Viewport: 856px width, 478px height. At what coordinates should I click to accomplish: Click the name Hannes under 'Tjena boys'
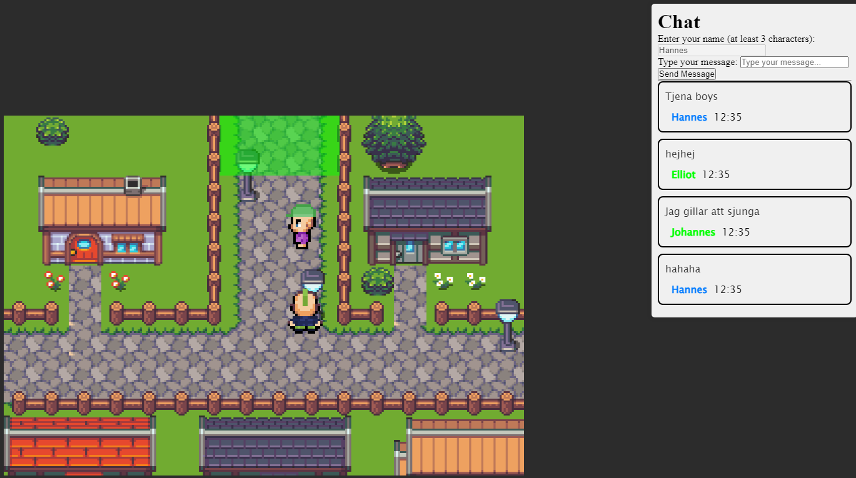click(x=689, y=117)
